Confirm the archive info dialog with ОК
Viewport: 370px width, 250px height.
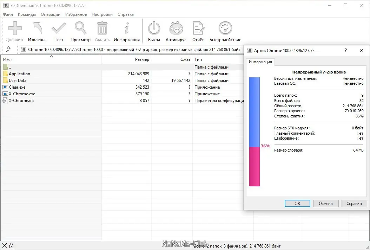297,203
